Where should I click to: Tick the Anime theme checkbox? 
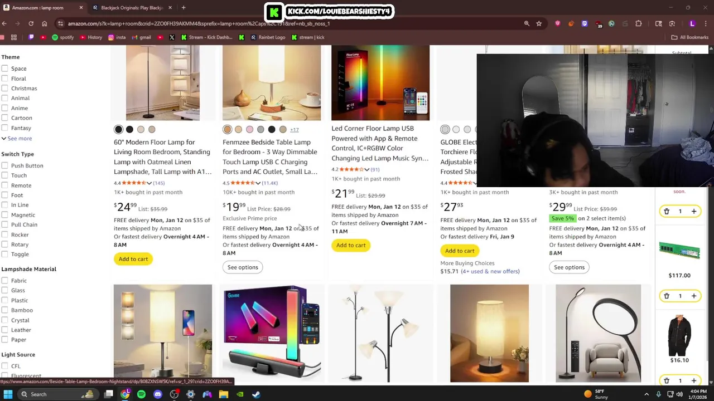5,108
